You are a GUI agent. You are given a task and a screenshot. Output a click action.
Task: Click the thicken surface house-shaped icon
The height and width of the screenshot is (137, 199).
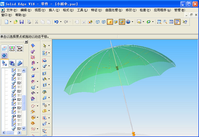[x=33, y=99]
